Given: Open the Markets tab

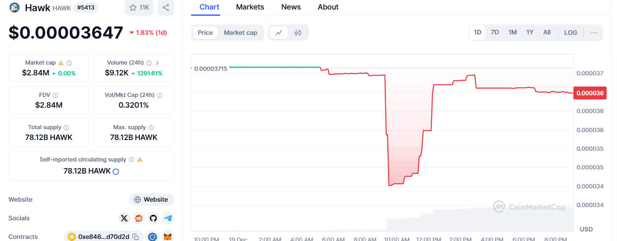Looking at the screenshot, I should click(x=250, y=7).
